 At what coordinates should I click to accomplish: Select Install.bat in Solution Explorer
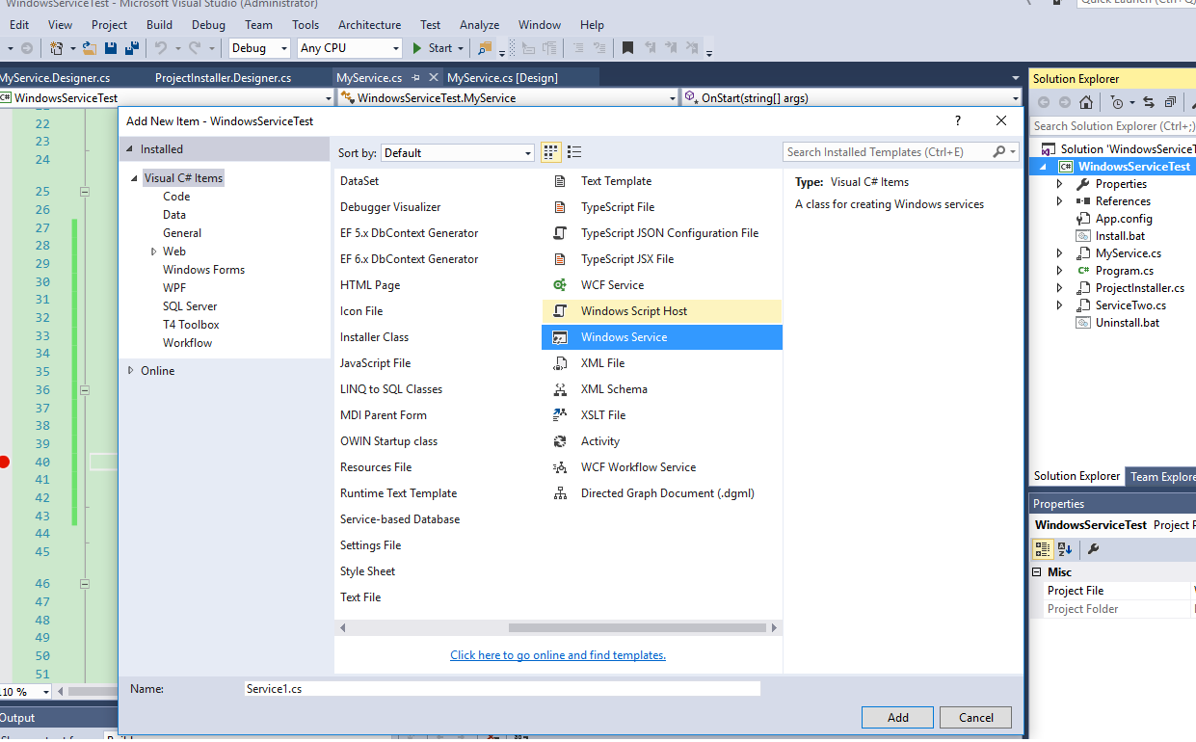click(x=1120, y=236)
